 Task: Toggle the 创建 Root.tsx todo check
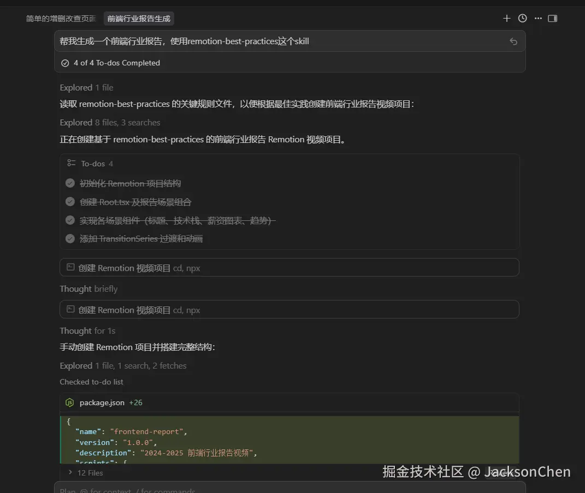(70, 202)
